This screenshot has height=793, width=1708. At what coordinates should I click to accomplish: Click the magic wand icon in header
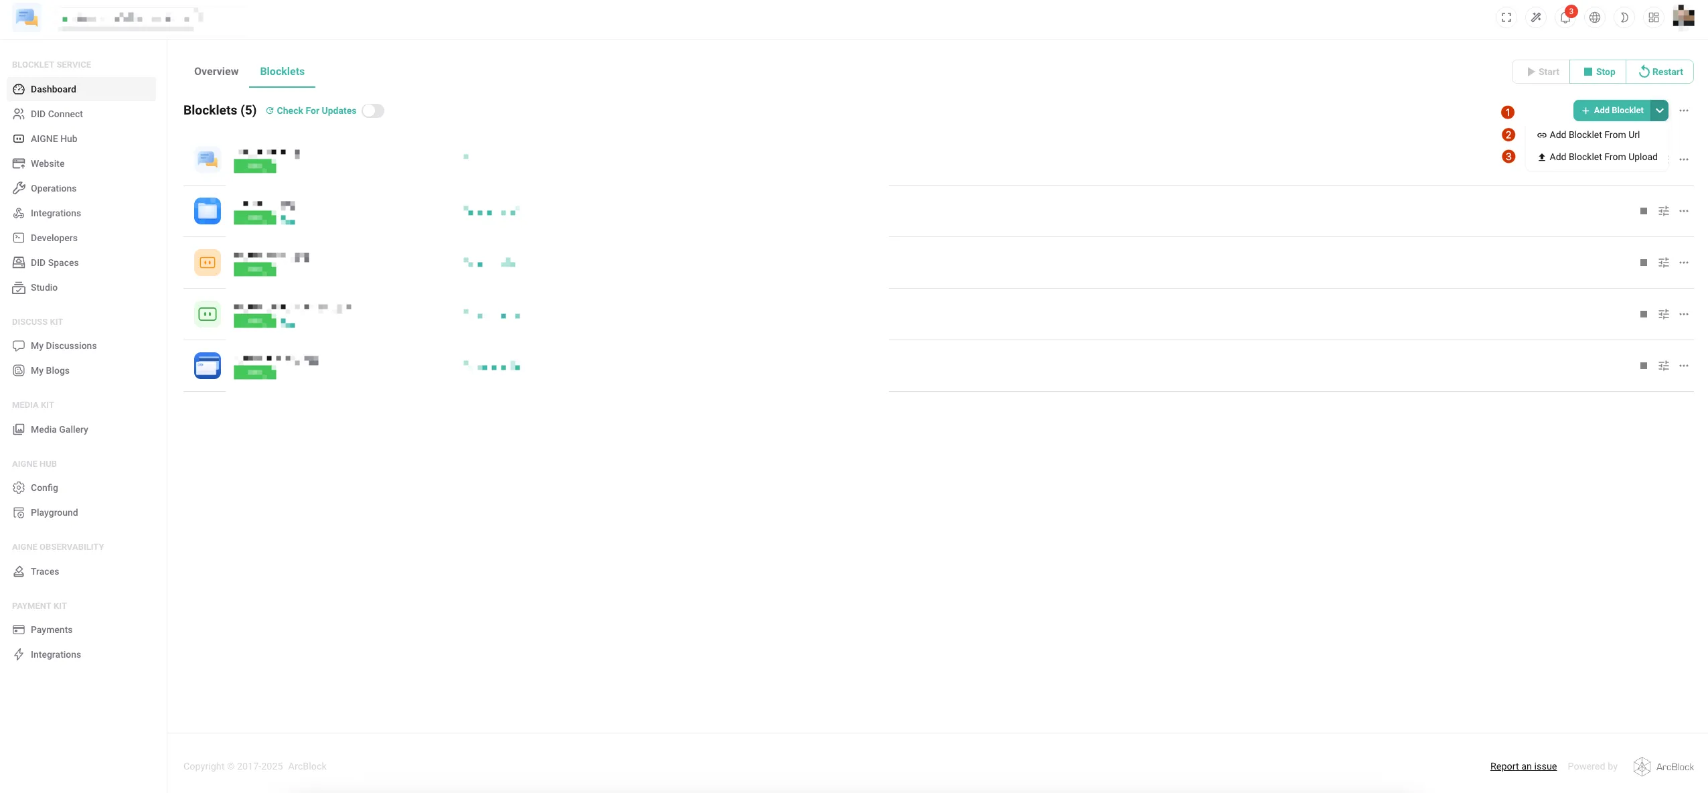(1536, 18)
